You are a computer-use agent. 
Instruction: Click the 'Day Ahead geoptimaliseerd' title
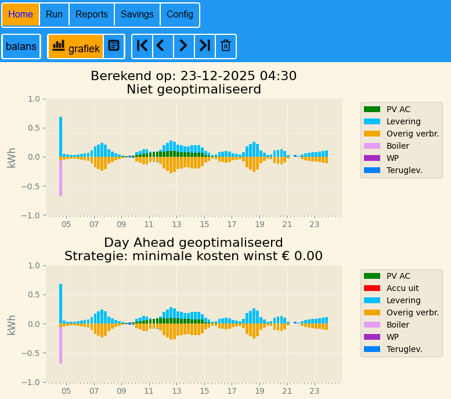click(193, 242)
